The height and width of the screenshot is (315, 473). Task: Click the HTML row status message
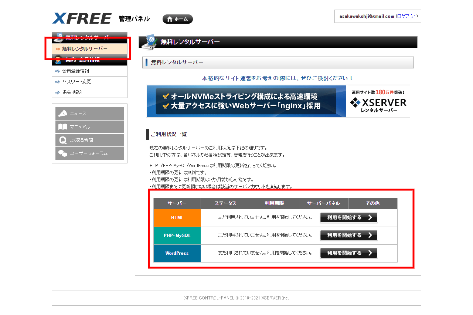click(x=265, y=217)
